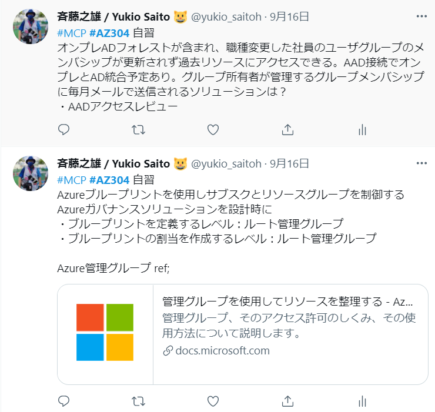Share the first tweet
This screenshot has height=412, width=435.
(287, 129)
